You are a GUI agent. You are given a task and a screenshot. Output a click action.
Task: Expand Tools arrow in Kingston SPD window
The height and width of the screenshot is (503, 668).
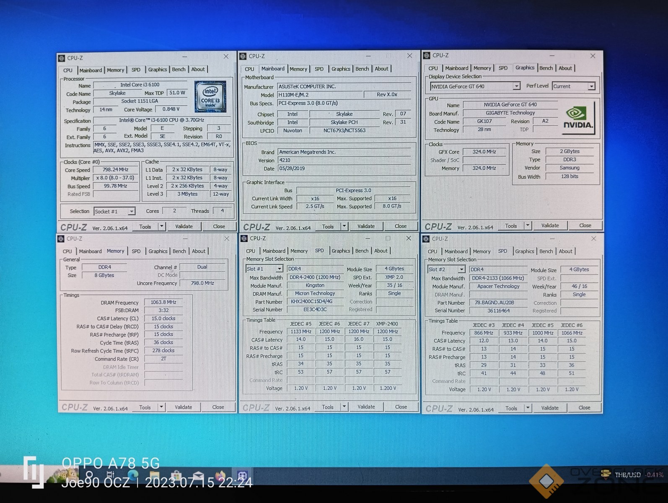coord(344,407)
